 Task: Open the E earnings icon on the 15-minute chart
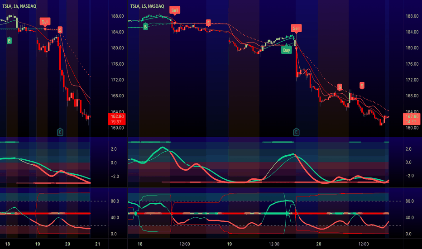[x=296, y=132]
